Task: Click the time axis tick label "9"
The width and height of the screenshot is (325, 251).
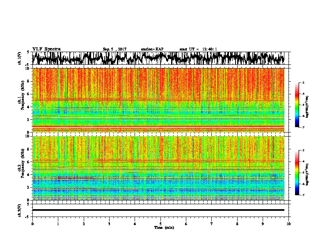Action: coord(263,224)
